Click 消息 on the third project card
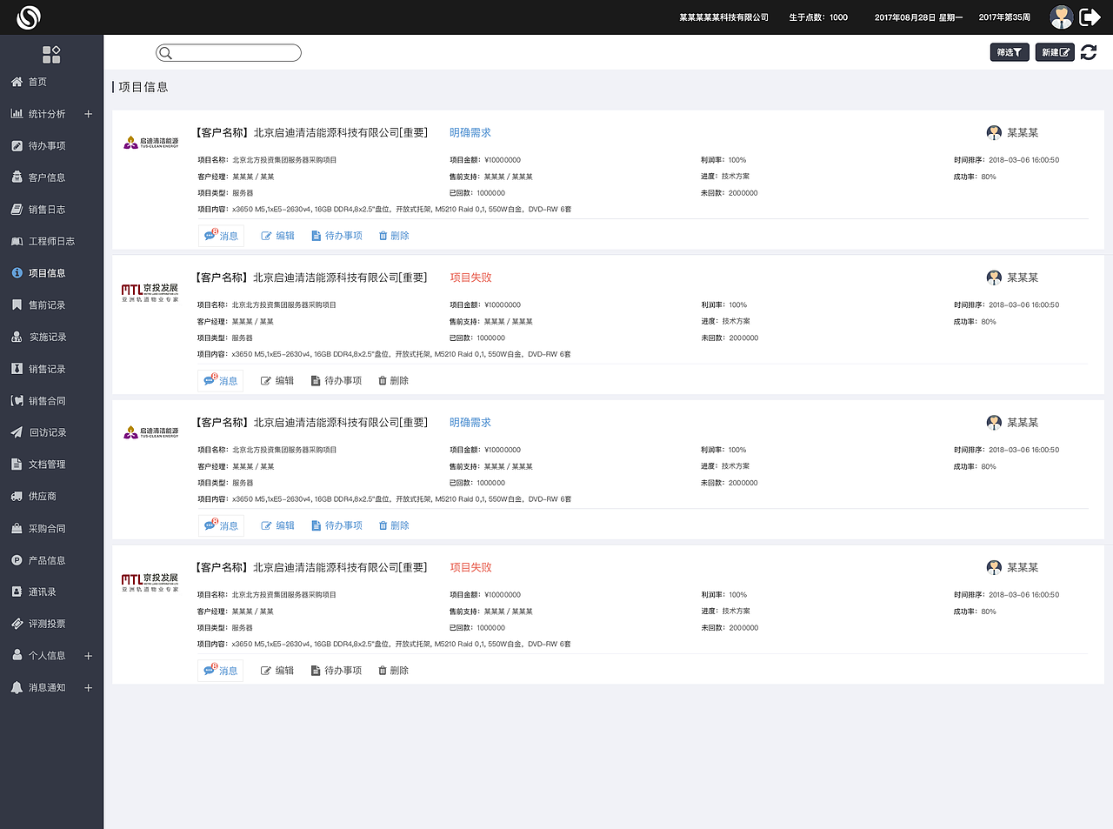This screenshot has width=1113, height=829. tap(221, 525)
